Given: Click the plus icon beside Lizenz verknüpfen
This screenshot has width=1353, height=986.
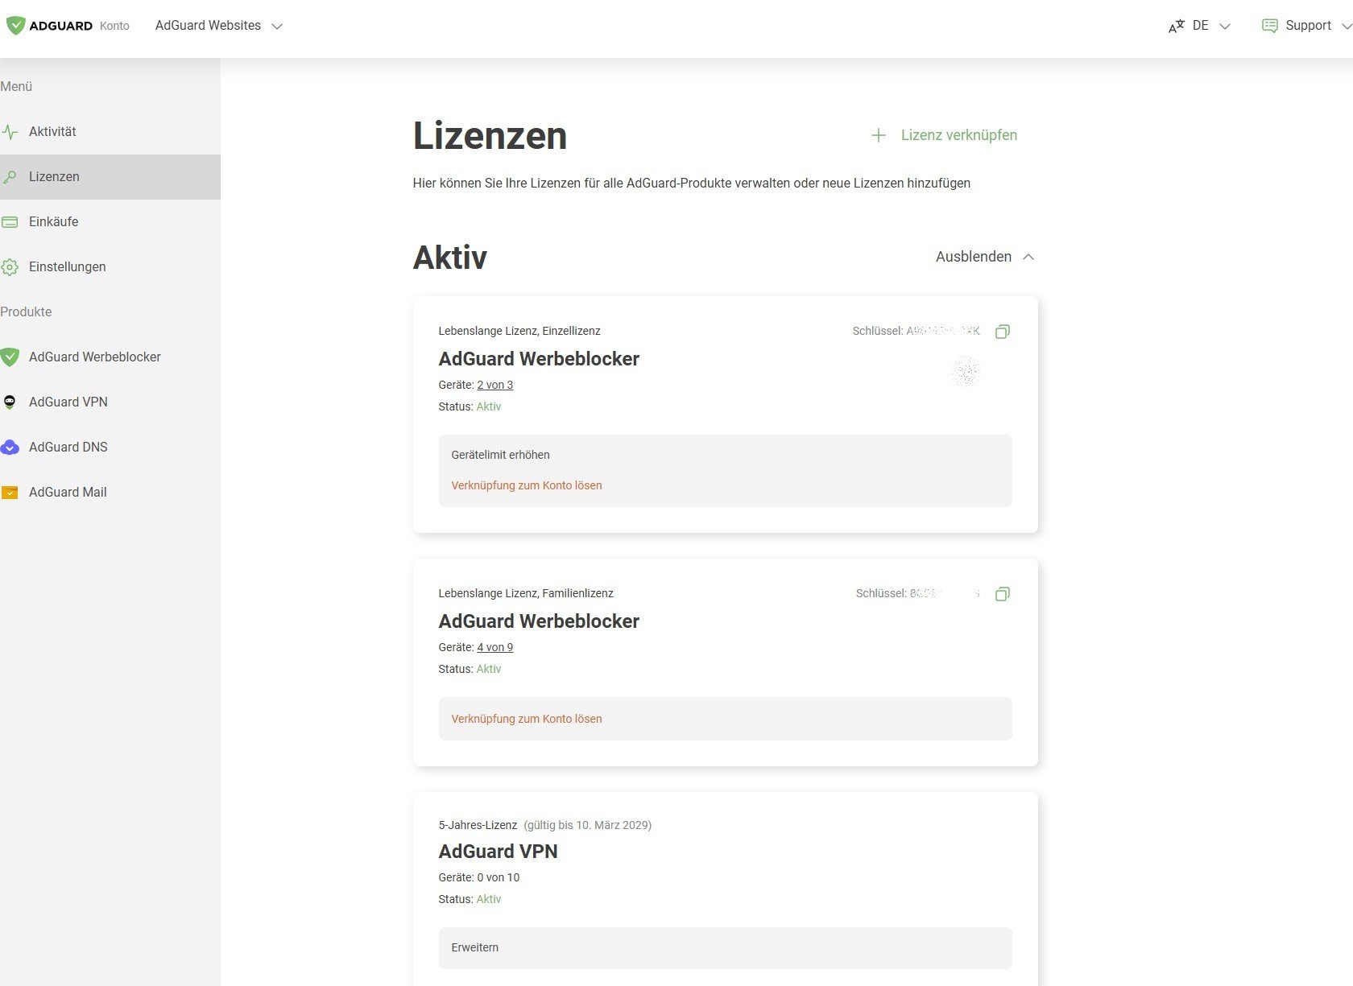Looking at the screenshot, I should point(878,135).
